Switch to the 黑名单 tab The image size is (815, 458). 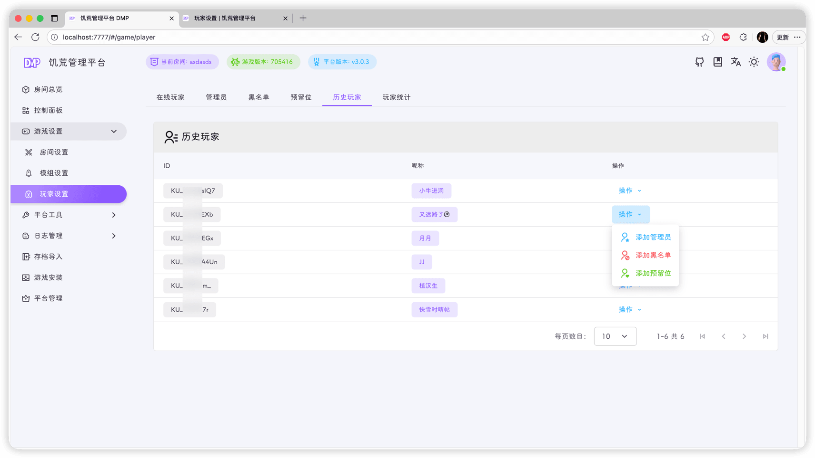[x=259, y=97]
